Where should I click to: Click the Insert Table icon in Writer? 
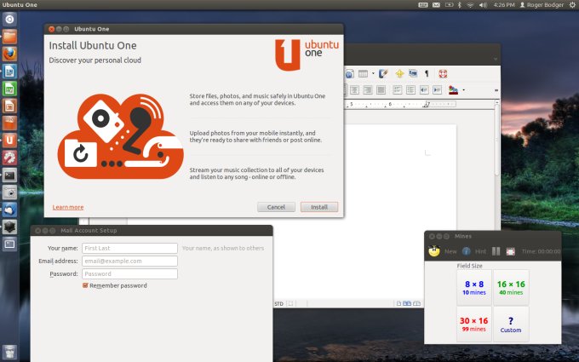tap(364, 73)
